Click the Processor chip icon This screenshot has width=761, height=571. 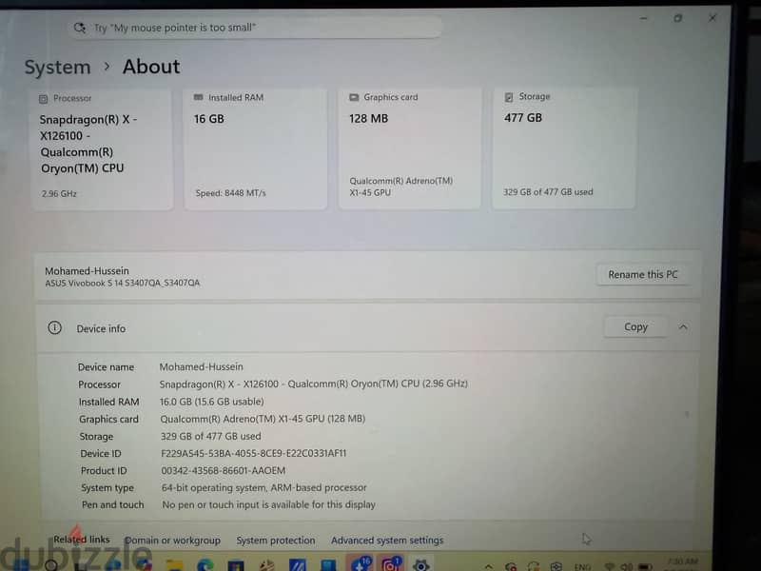pyautogui.click(x=43, y=99)
